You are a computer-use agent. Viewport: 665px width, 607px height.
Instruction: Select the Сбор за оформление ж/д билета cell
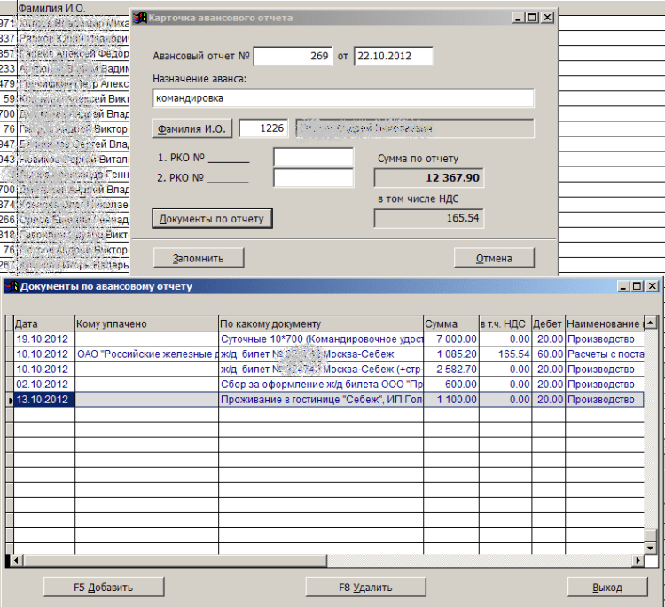tap(321, 385)
